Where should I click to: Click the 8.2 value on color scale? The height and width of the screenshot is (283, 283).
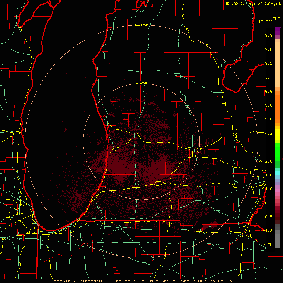[269, 63]
